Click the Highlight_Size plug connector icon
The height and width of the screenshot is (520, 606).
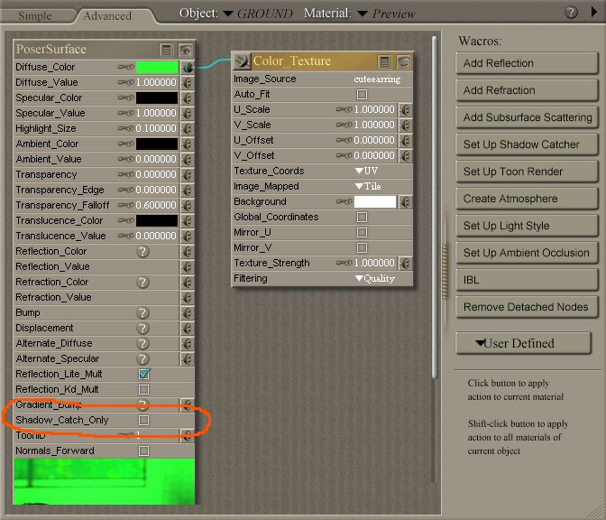pyautogui.click(x=188, y=128)
